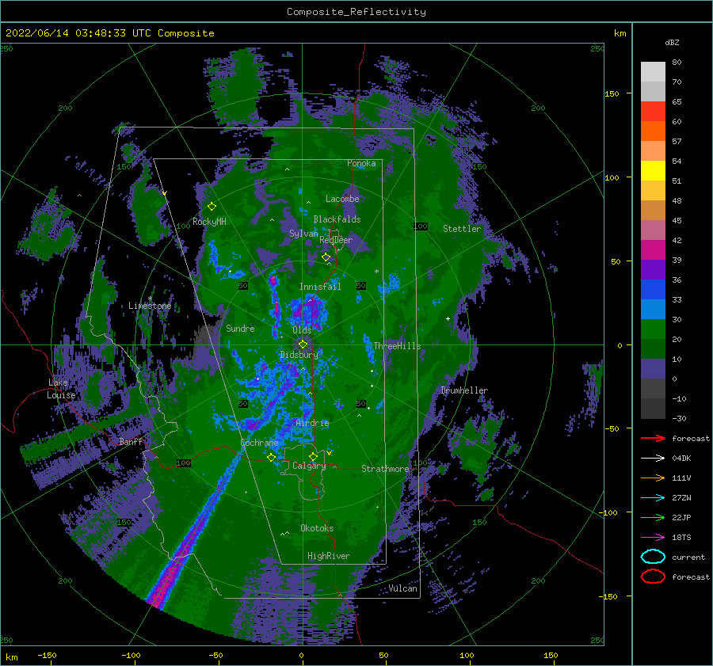Click the dBZ legend heading
The width and height of the screenshot is (713, 666).
pyautogui.click(x=672, y=42)
